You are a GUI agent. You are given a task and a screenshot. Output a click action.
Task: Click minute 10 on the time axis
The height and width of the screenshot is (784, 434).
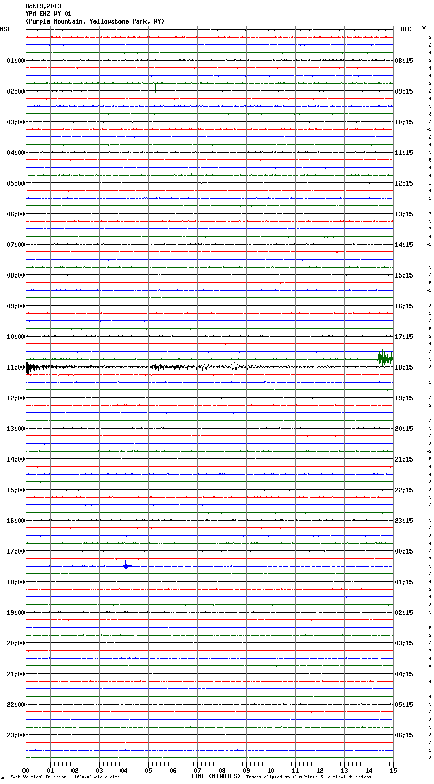(x=271, y=770)
